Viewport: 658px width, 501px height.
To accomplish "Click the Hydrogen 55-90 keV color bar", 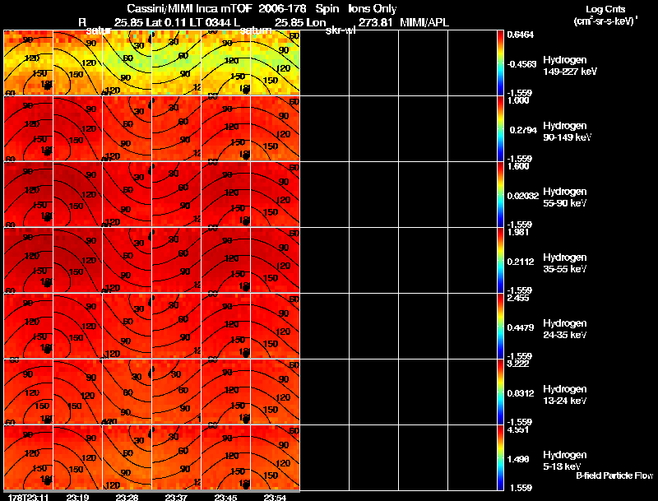I will pyautogui.click(x=500, y=194).
